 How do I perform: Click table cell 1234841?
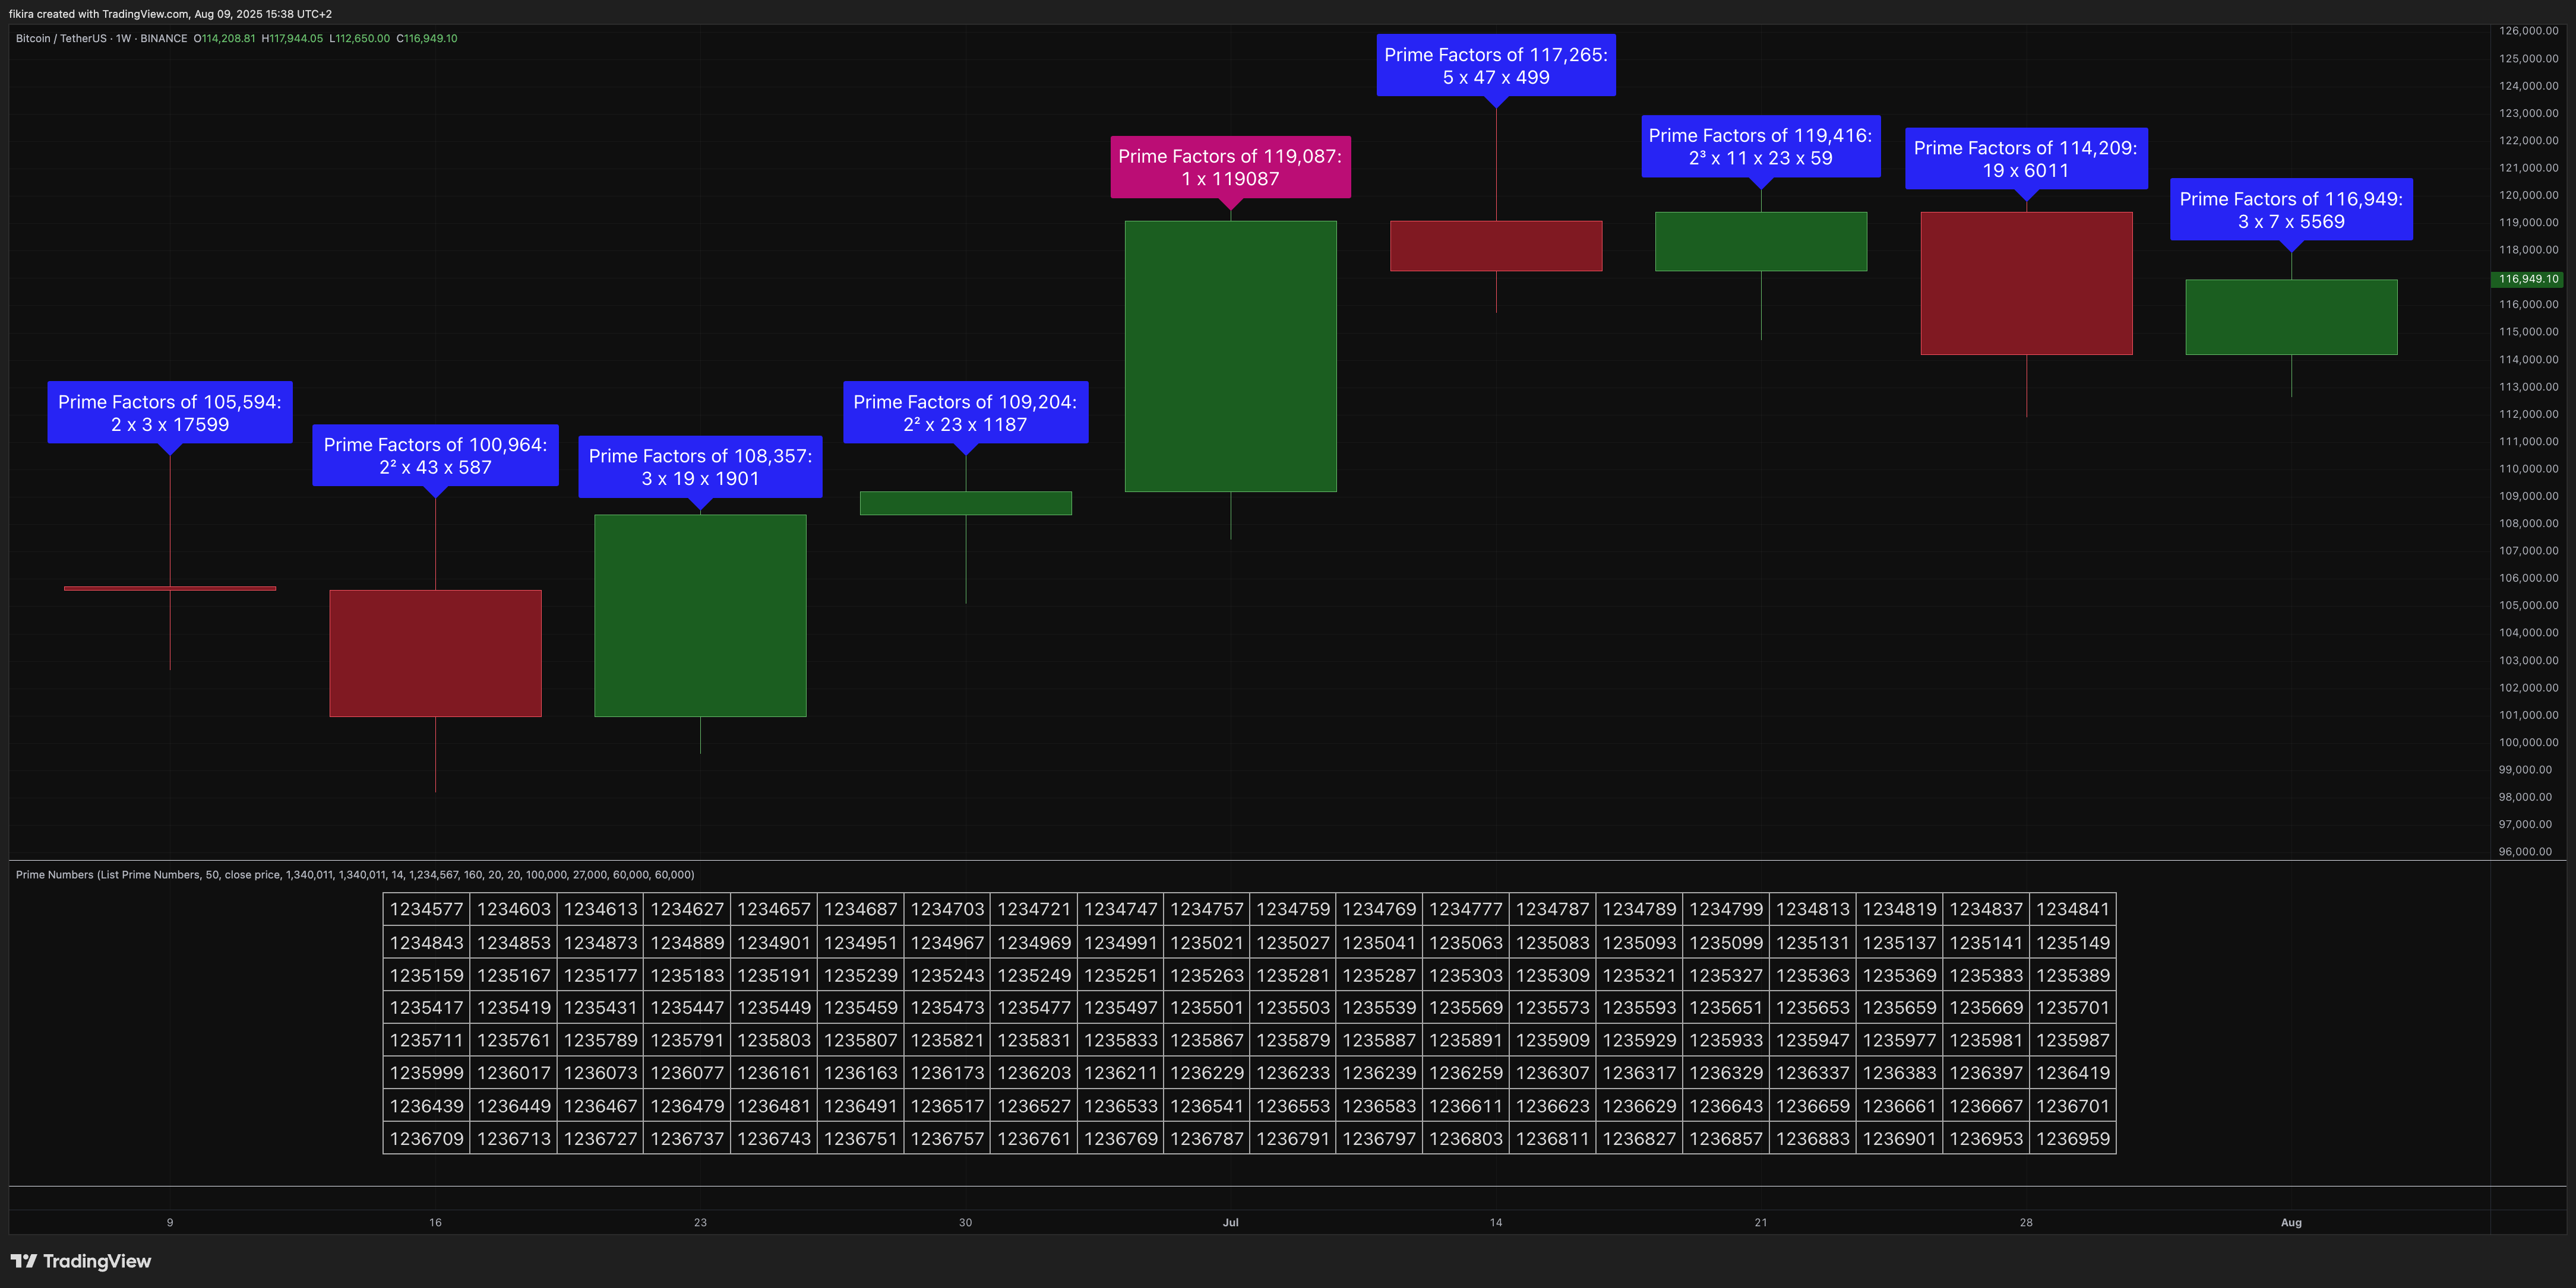point(2073,909)
